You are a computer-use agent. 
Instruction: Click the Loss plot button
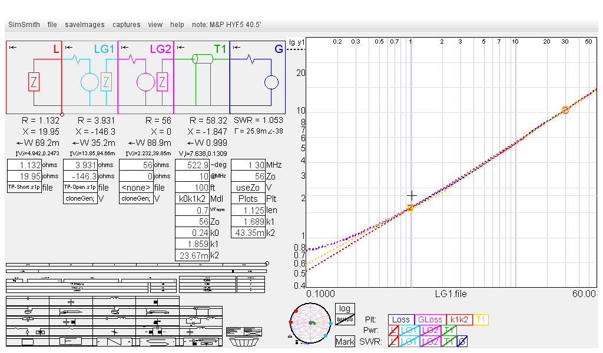[x=401, y=319]
